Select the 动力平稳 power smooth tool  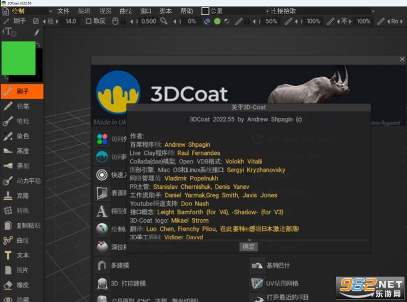click(22, 181)
